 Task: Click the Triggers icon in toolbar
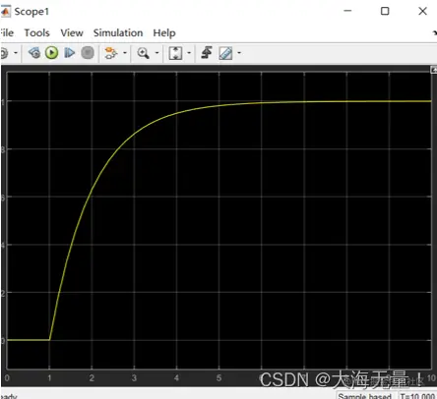207,53
